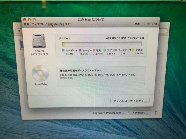Click the storage usage bar
Screen dimensions: 186x139
pyautogui.click(x=102, y=44)
